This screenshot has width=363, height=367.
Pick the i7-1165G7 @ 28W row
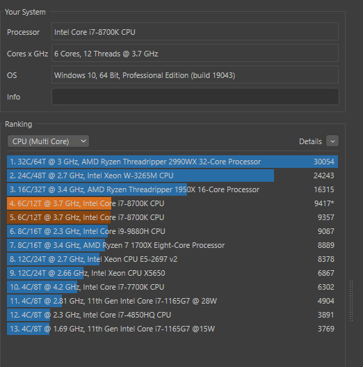[x=172, y=301]
